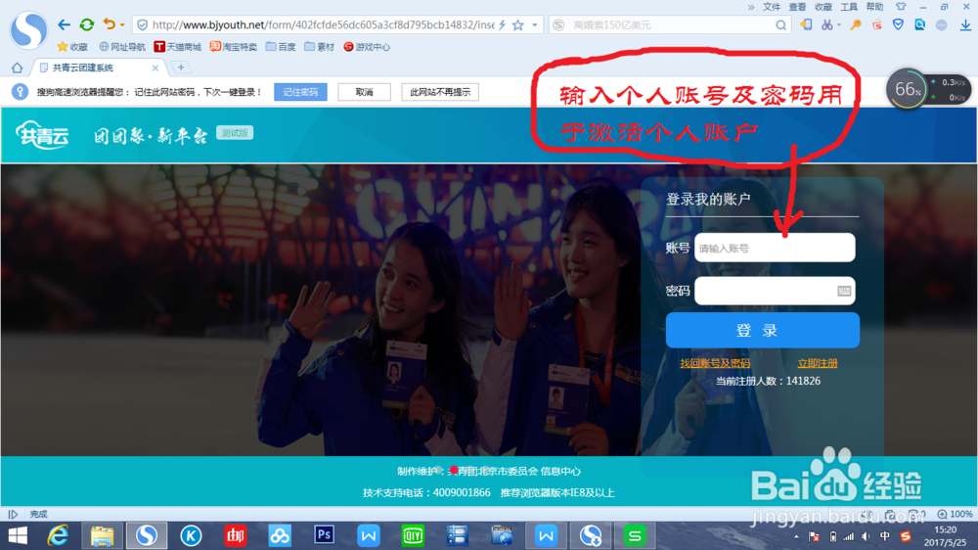Launch Internet Explorer from taskbar
This screenshot has width=978, height=550.
point(58,535)
